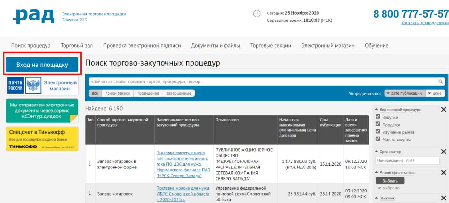Click the search magnifier icon

pyautogui.click(x=441, y=82)
